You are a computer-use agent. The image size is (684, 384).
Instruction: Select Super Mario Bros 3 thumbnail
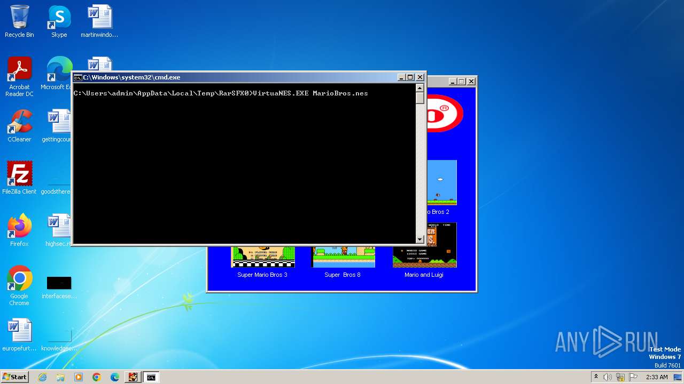point(262,257)
